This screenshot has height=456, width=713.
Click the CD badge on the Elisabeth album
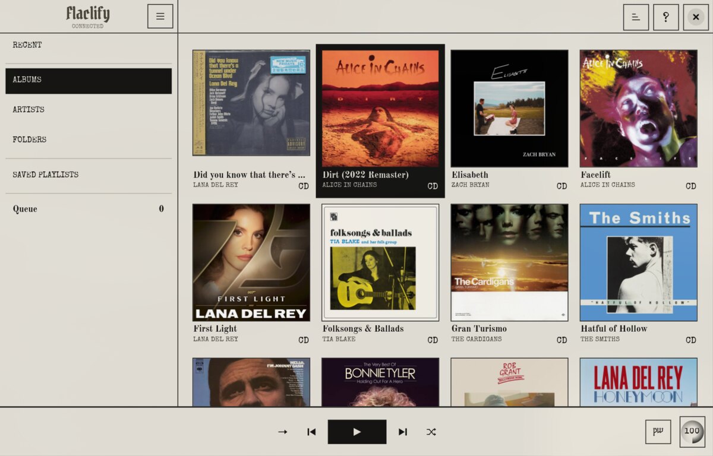click(561, 186)
